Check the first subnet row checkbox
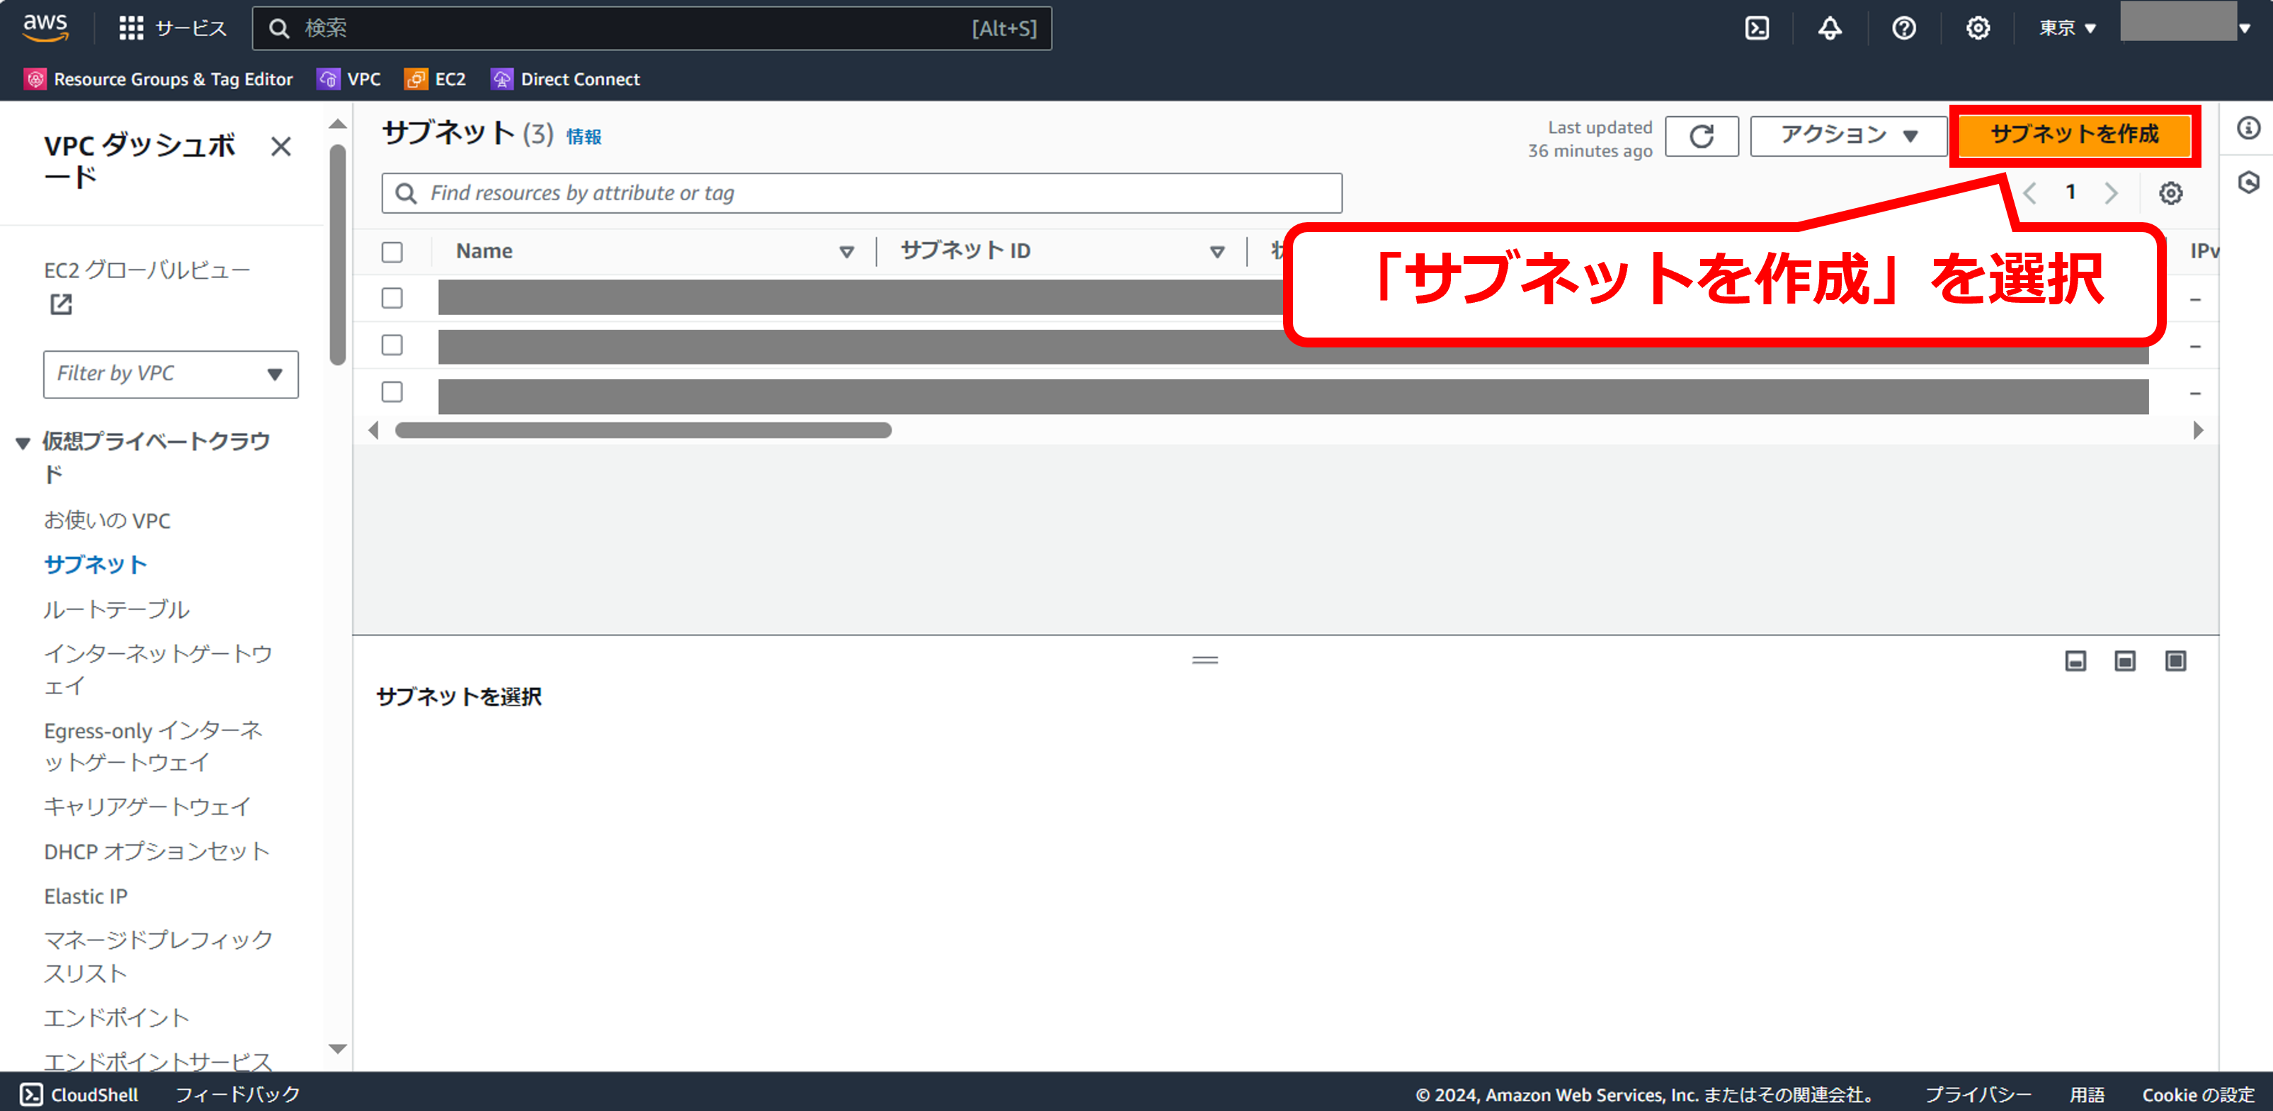 (392, 298)
